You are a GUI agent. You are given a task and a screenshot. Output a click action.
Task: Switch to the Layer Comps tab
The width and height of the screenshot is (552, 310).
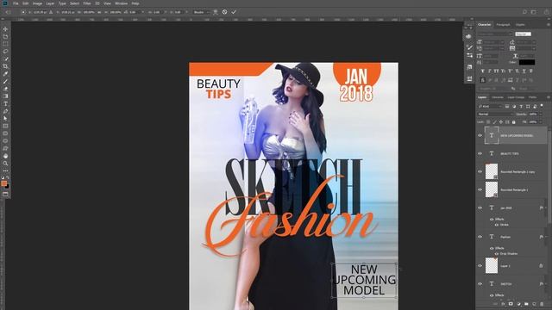pyautogui.click(x=516, y=97)
